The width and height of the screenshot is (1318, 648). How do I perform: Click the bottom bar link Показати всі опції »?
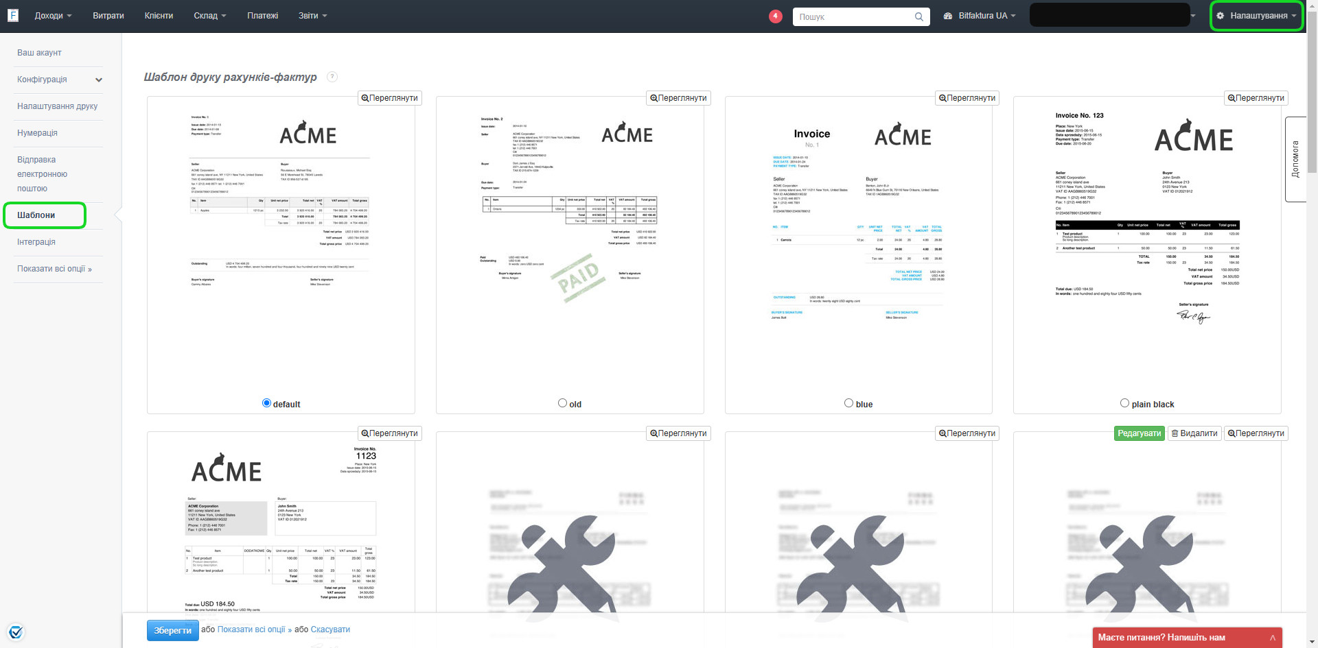pos(255,629)
